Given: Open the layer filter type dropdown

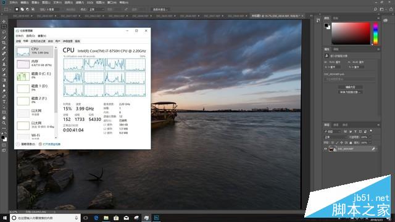Looking at the screenshot, I should pyautogui.click(x=333, y=131).
